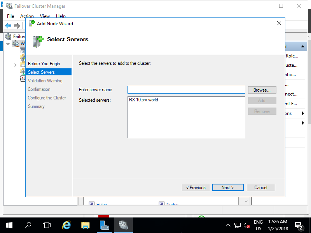Open the ENG US language indicator
Screen dimensions: 311x233
[258, 225]
